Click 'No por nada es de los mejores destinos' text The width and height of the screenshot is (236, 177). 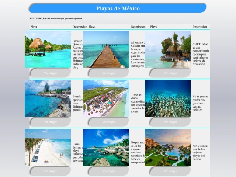pos(138,153)
